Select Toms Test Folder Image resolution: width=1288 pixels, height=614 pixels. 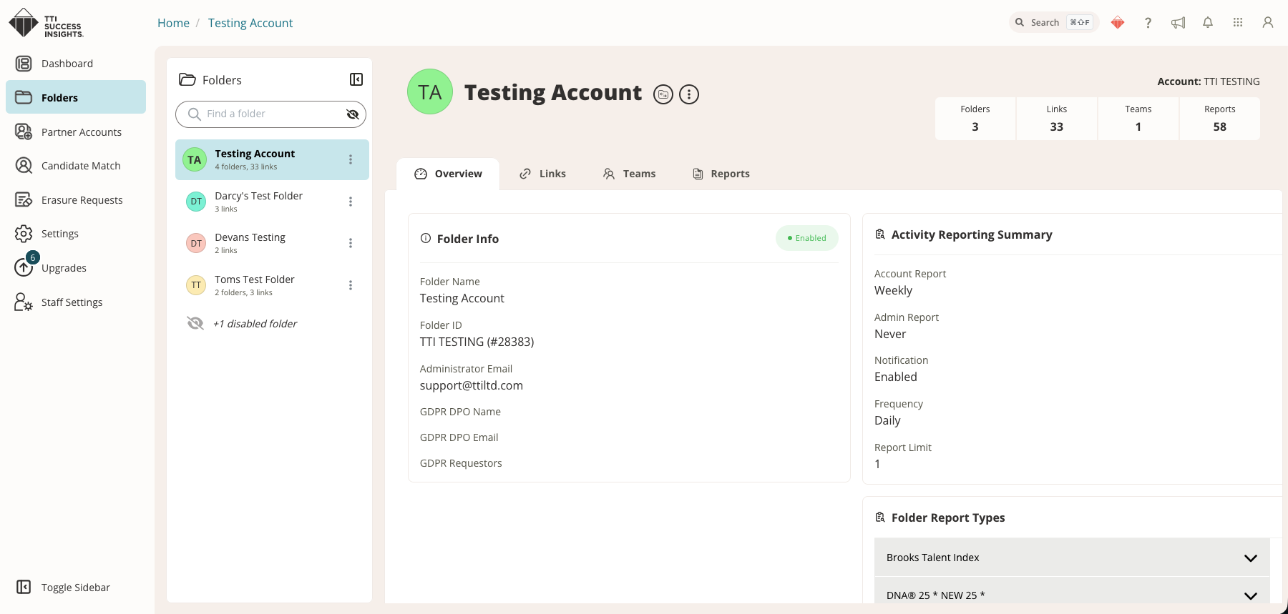pyautogui.click(x=272, y=285)
